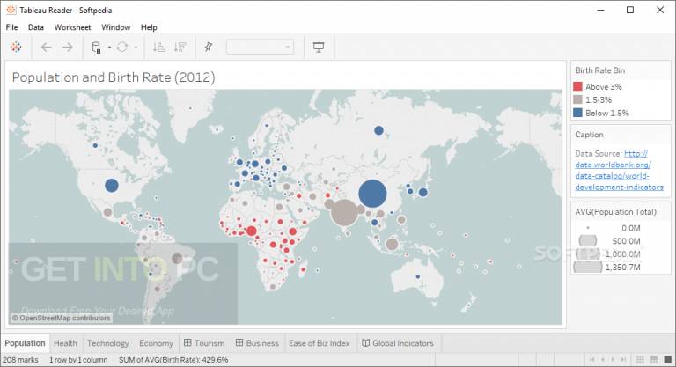Minimize the Tableau Reader window
The height and width of the screenshot is (367, 676).
pyautogui.click(x=600, y=10)
